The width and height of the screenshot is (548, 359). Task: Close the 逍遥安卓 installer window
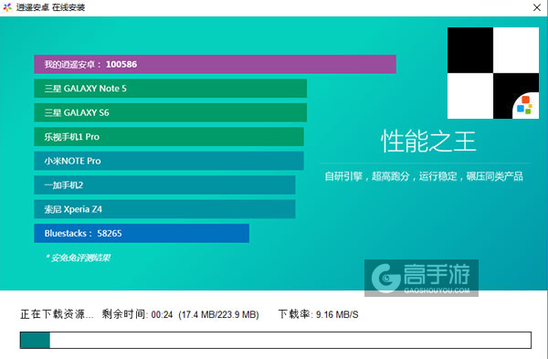click(x=537, y=7)
